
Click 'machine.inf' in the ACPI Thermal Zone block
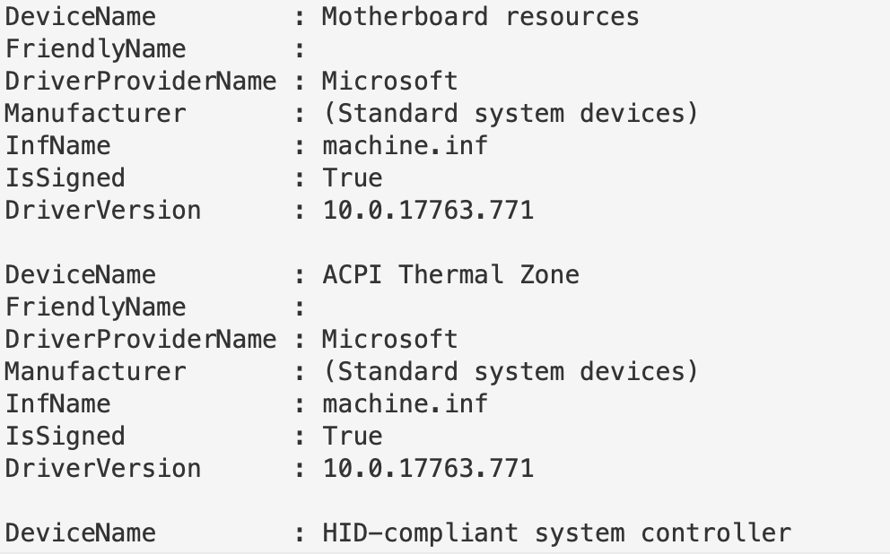coord(405,404)
